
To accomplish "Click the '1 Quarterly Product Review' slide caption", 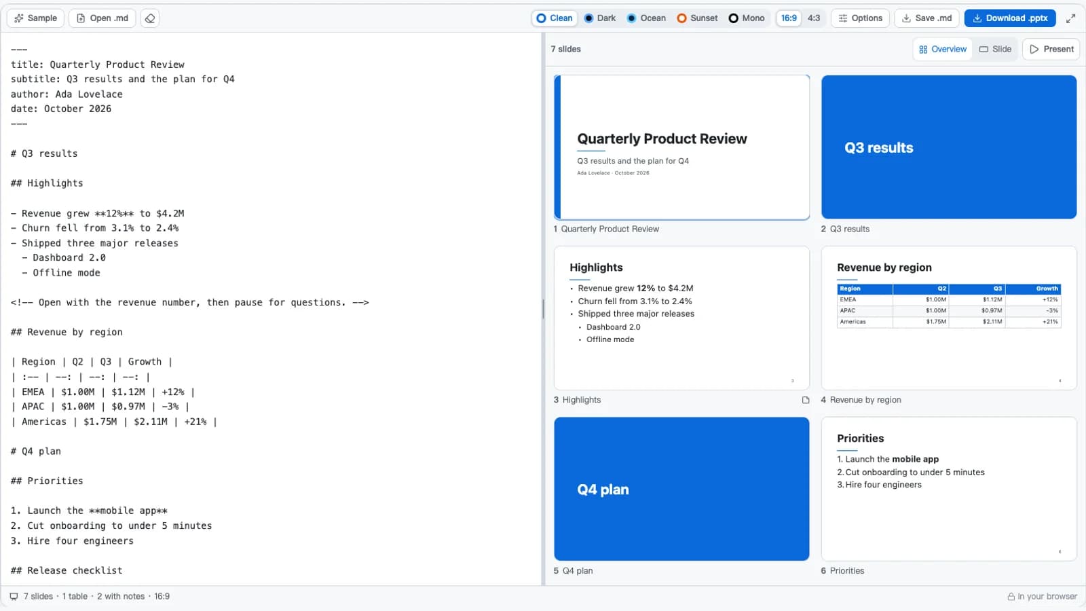I will point(606,229).
